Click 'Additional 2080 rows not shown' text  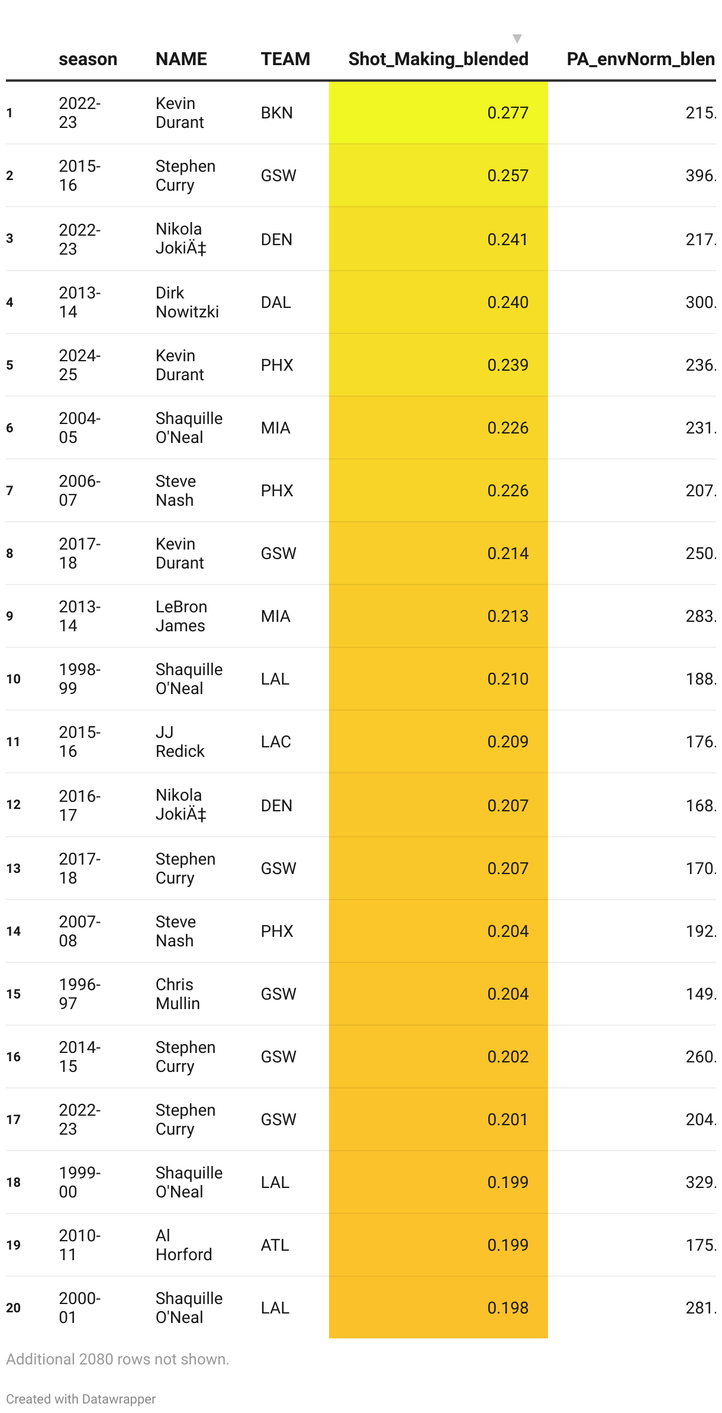pos(118,1359)
